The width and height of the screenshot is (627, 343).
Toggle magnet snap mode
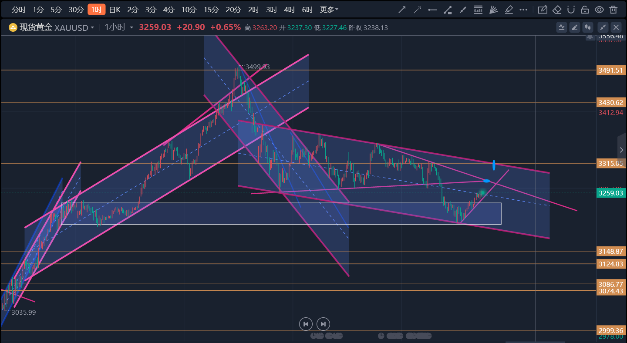[x=572, y=10]
